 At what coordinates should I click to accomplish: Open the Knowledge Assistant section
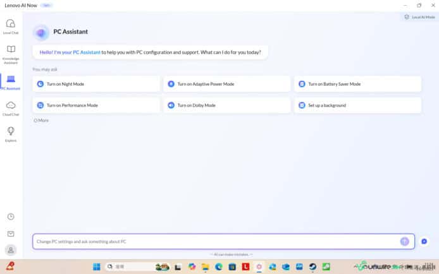(11, 54)
